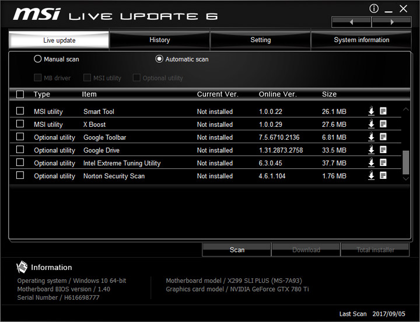The width and height of the screenshot is (420, 322).
Task: Click the Serial Number H616698777 text
Action: 58,297
